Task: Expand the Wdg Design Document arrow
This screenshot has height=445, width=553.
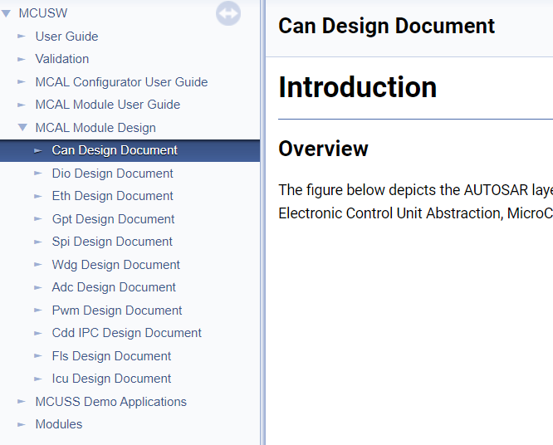Action: (x=38, y=265)
